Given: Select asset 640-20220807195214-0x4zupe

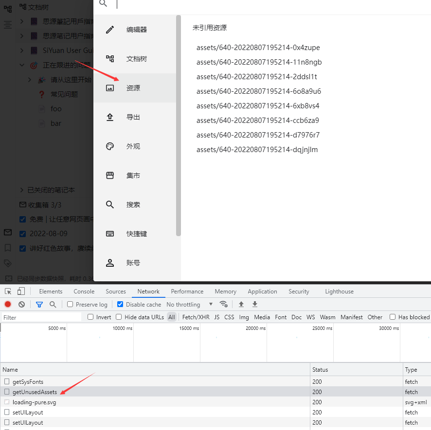Looking at the screenshot, I should pyautogui.click(x=258, y=48).
